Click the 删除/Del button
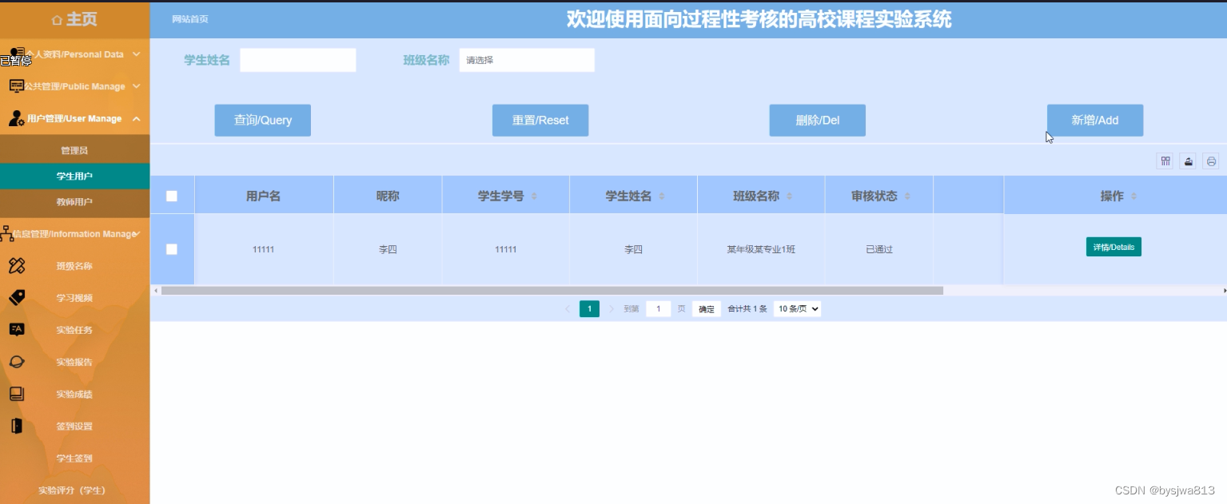 (x=817, y=120)
